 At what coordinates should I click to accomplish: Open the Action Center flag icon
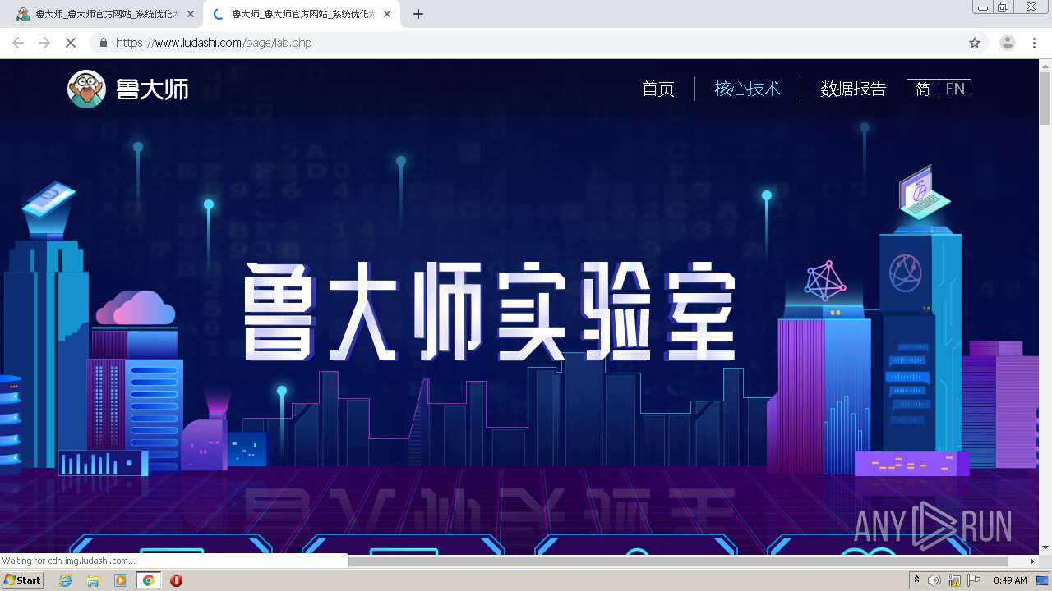(974, 580)
